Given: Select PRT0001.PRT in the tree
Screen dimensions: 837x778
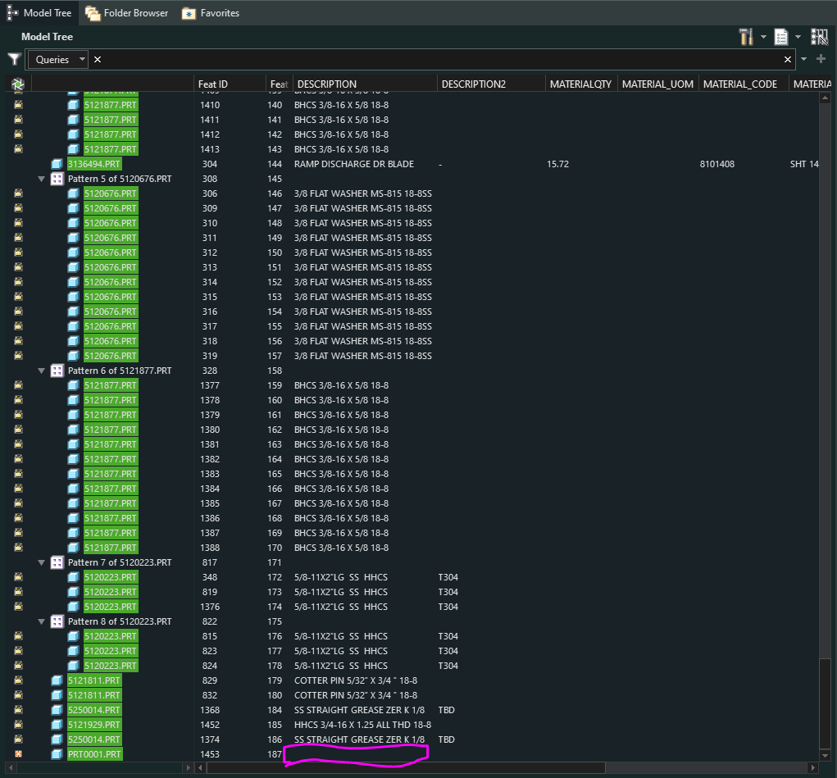Looking at the screenshot, I should point(94,754).
